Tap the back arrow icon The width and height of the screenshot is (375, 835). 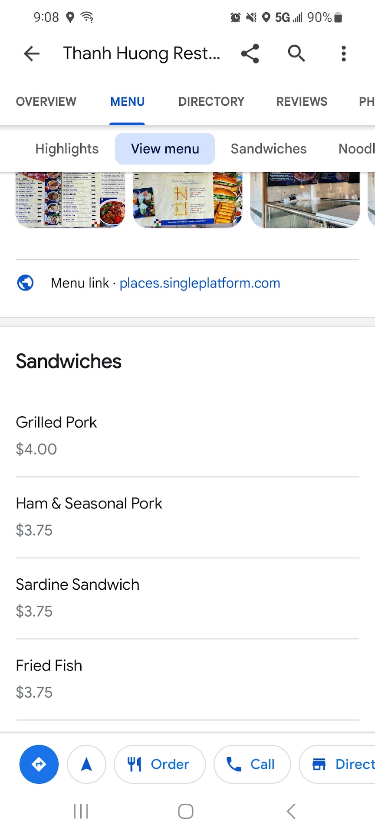(x=32, y=54)
